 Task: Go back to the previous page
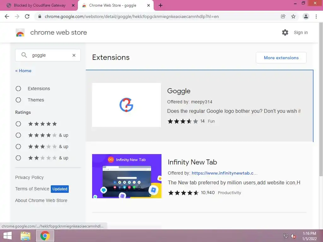[7, 16]
